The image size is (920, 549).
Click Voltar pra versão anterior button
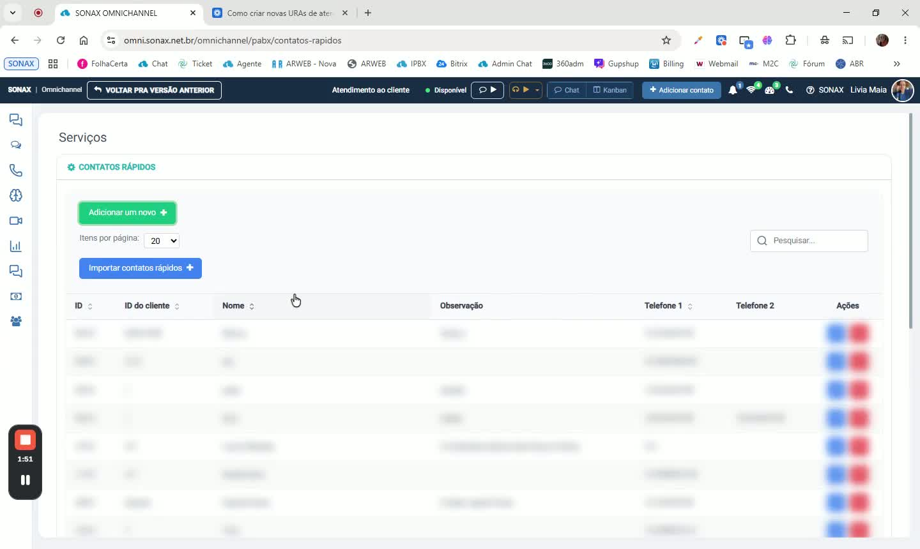click(154, 90)
